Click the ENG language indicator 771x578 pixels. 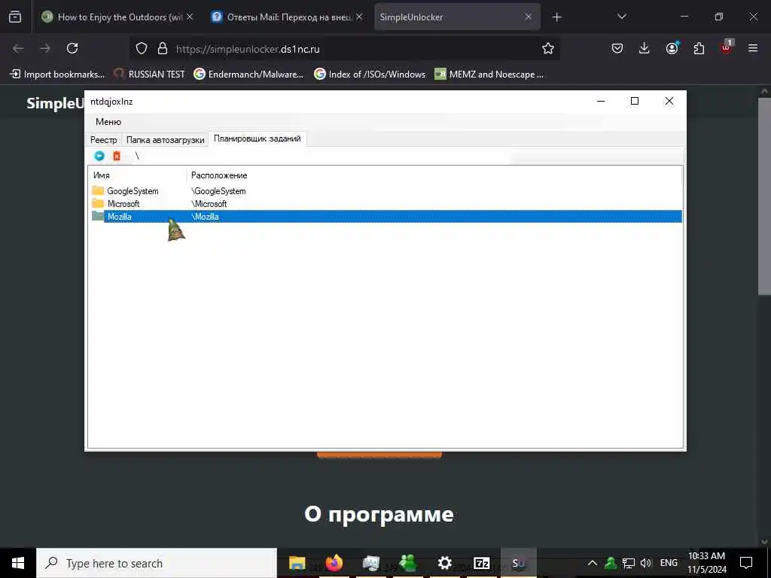pos(669,563)
